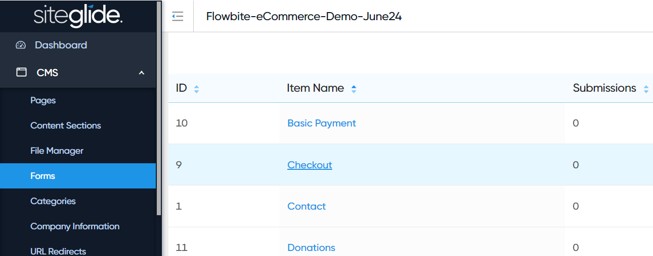653x256 pixels.
Task: Open the File Manager
Action: coord(57,151)
